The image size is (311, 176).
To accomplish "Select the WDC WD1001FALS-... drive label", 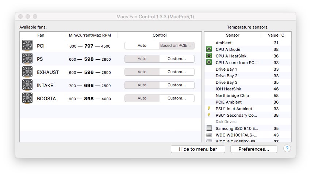I will tap(237, 135).
